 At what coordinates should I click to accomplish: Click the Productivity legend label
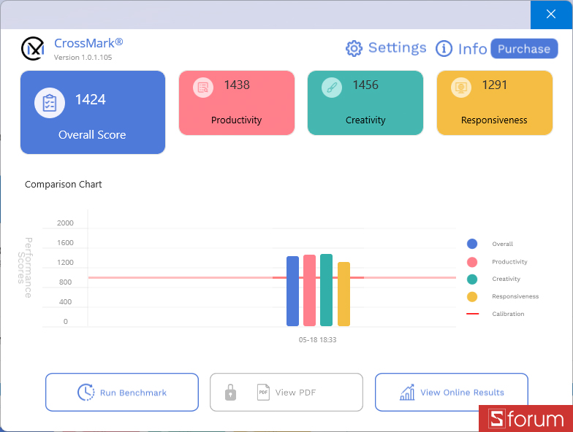click(x=510, y=262)
